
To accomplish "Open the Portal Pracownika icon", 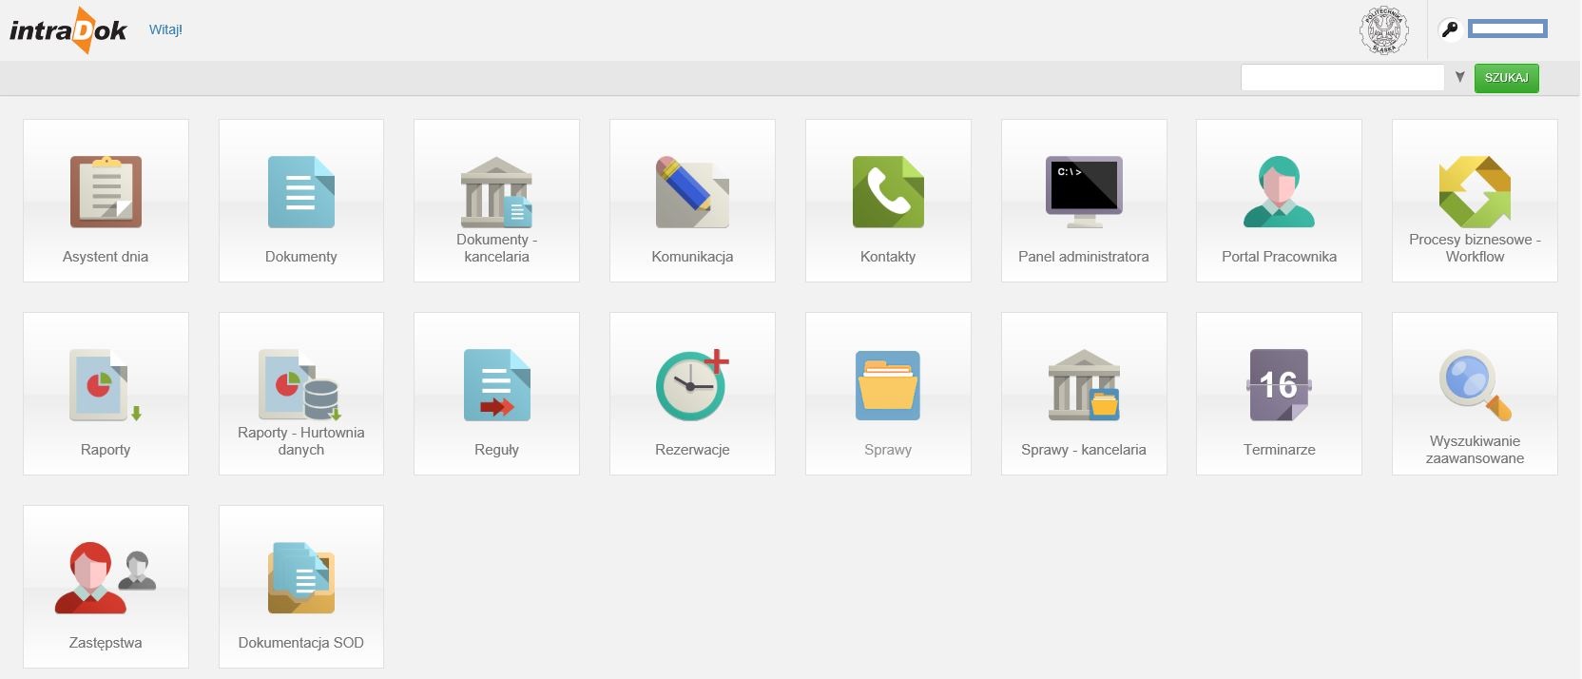I will (x=1279, y=192).
